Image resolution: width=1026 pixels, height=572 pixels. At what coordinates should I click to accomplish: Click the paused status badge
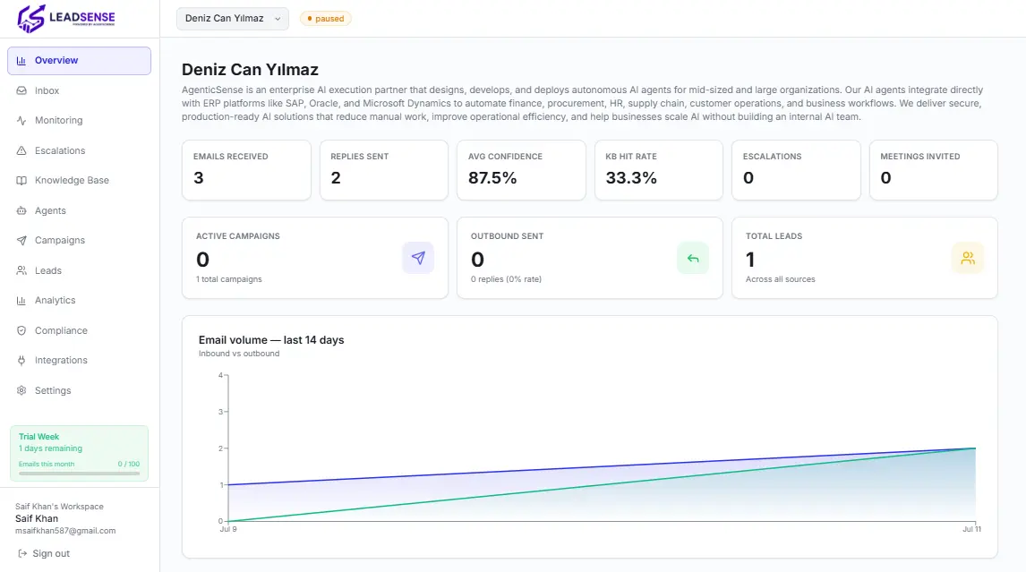325,18
